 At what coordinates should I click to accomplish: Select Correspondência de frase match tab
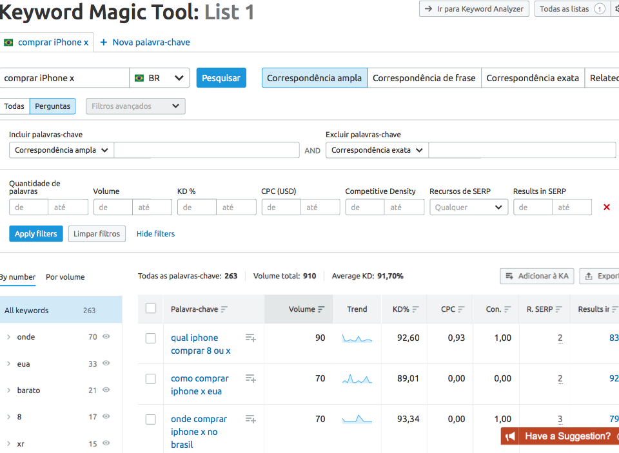[424, 78]
